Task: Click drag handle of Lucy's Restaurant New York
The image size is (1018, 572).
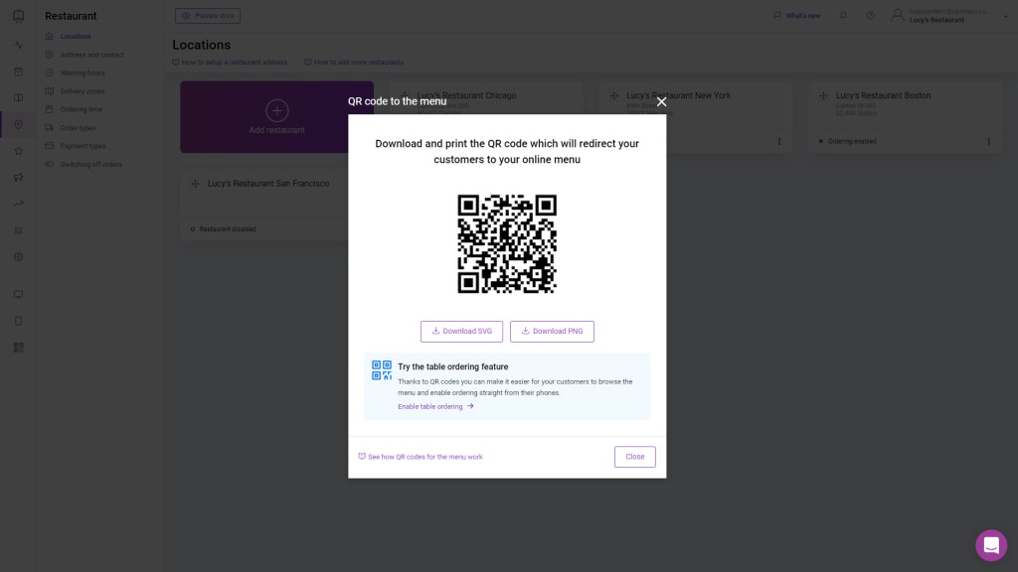Action: pyautogui.click(x=613, y=96)
